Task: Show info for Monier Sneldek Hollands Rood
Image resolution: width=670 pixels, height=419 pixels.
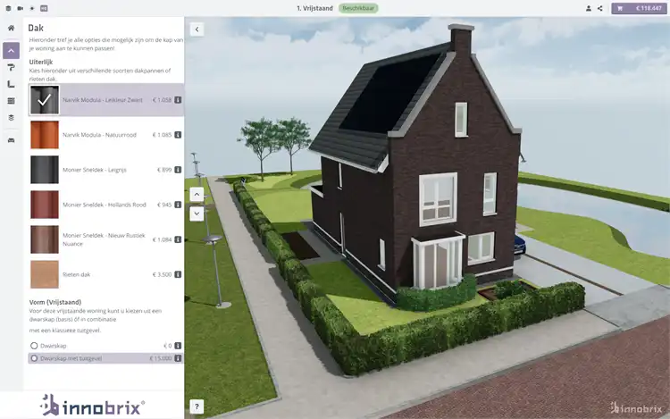Action: pos(178,205)
